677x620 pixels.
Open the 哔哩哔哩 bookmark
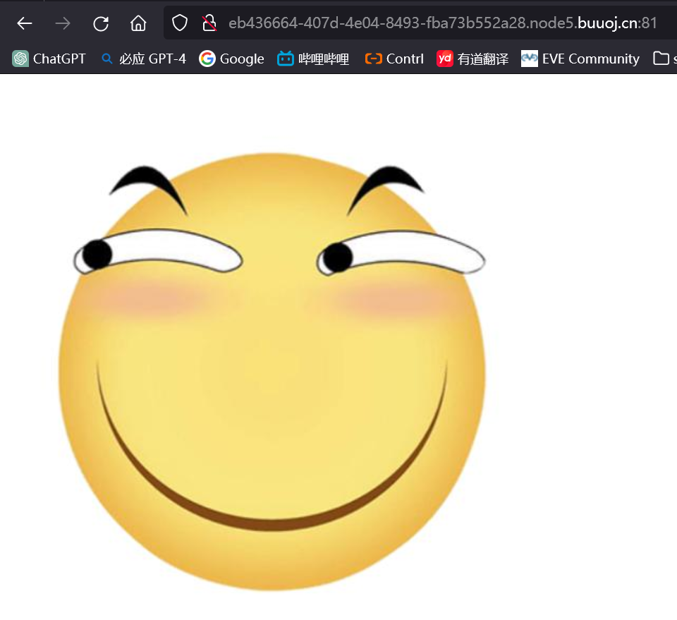[x=313, y=59]
